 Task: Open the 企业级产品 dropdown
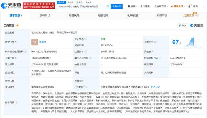pos(161,6)
